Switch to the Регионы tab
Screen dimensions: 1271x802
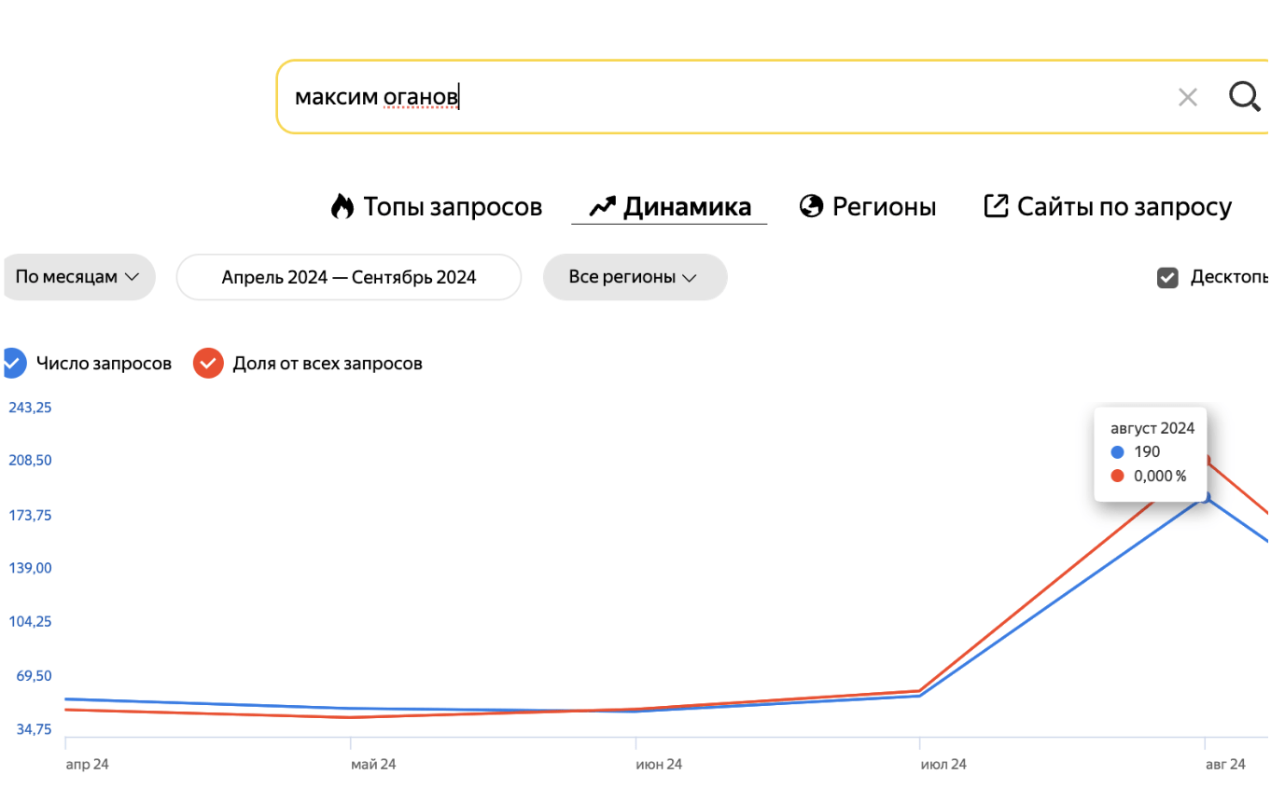point(884,206)
